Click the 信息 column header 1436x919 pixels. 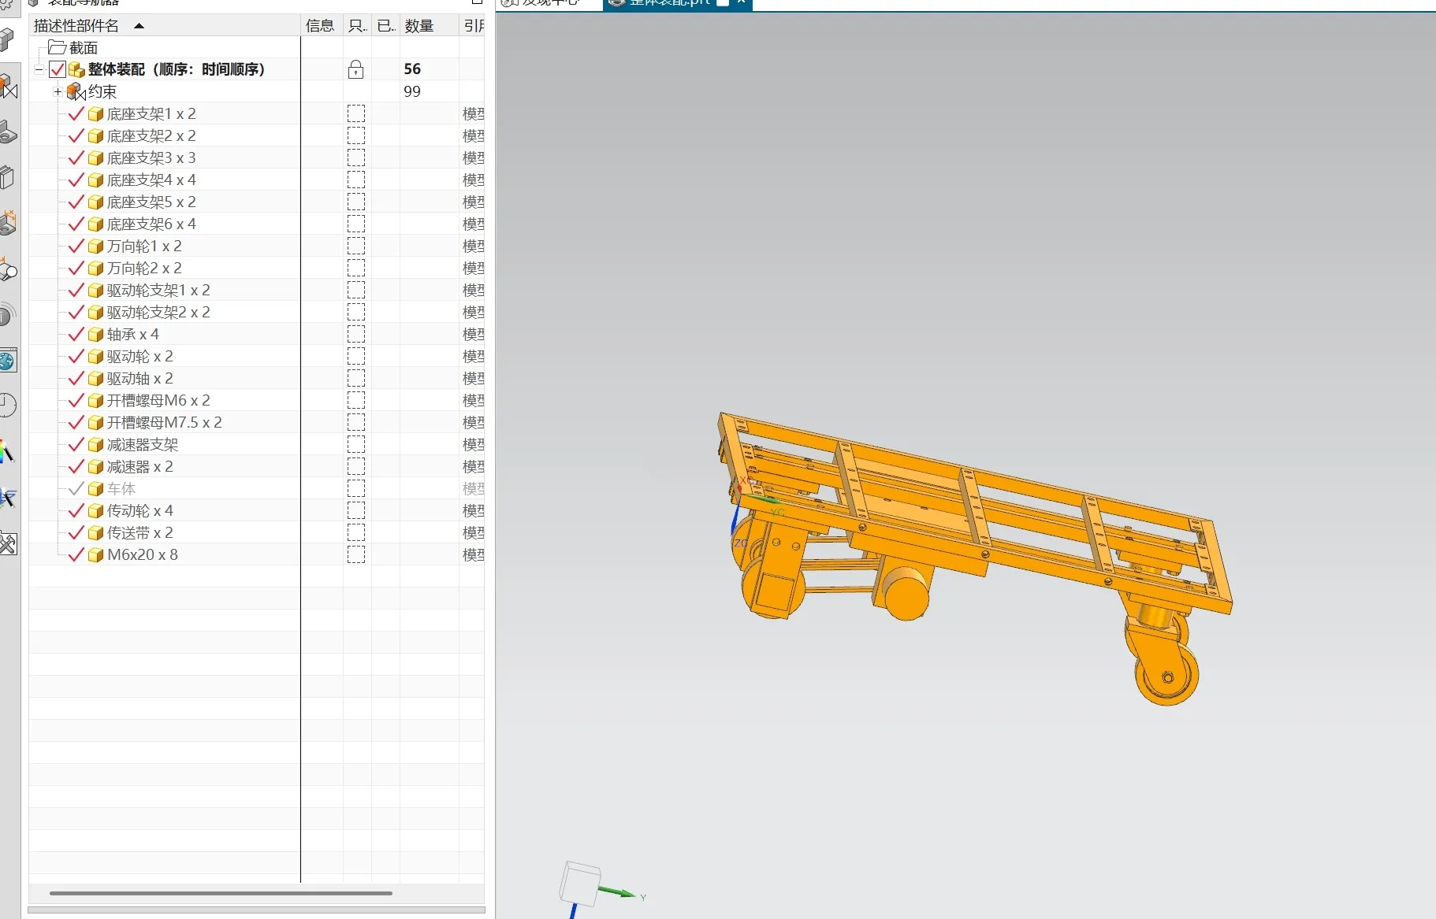pos(320,26)
